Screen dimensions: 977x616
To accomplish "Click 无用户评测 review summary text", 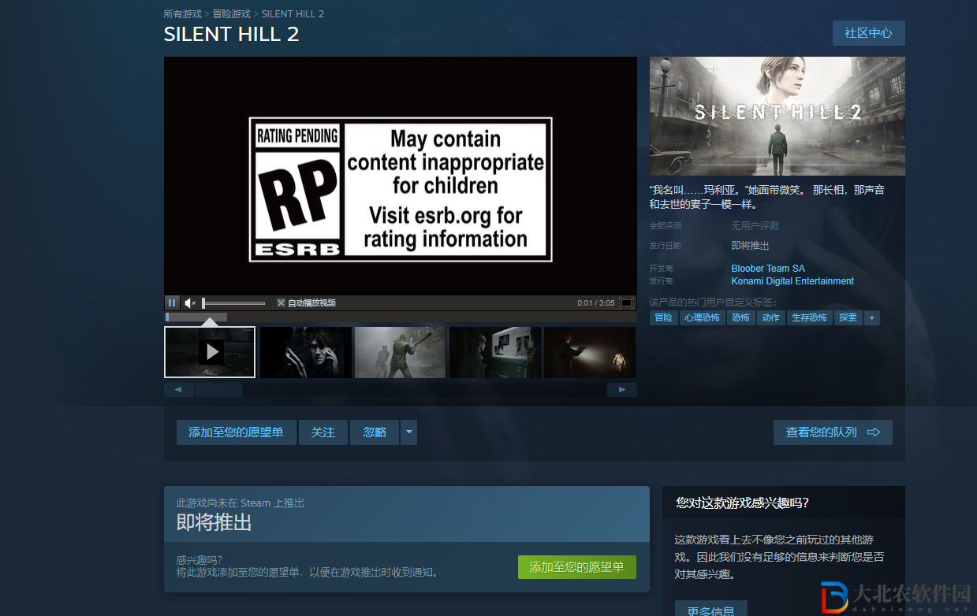I will pos(755,226).
